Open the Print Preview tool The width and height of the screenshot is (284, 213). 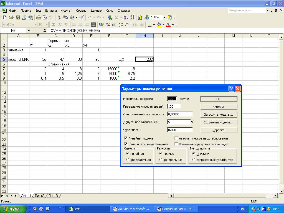click(x=45, y=17)
